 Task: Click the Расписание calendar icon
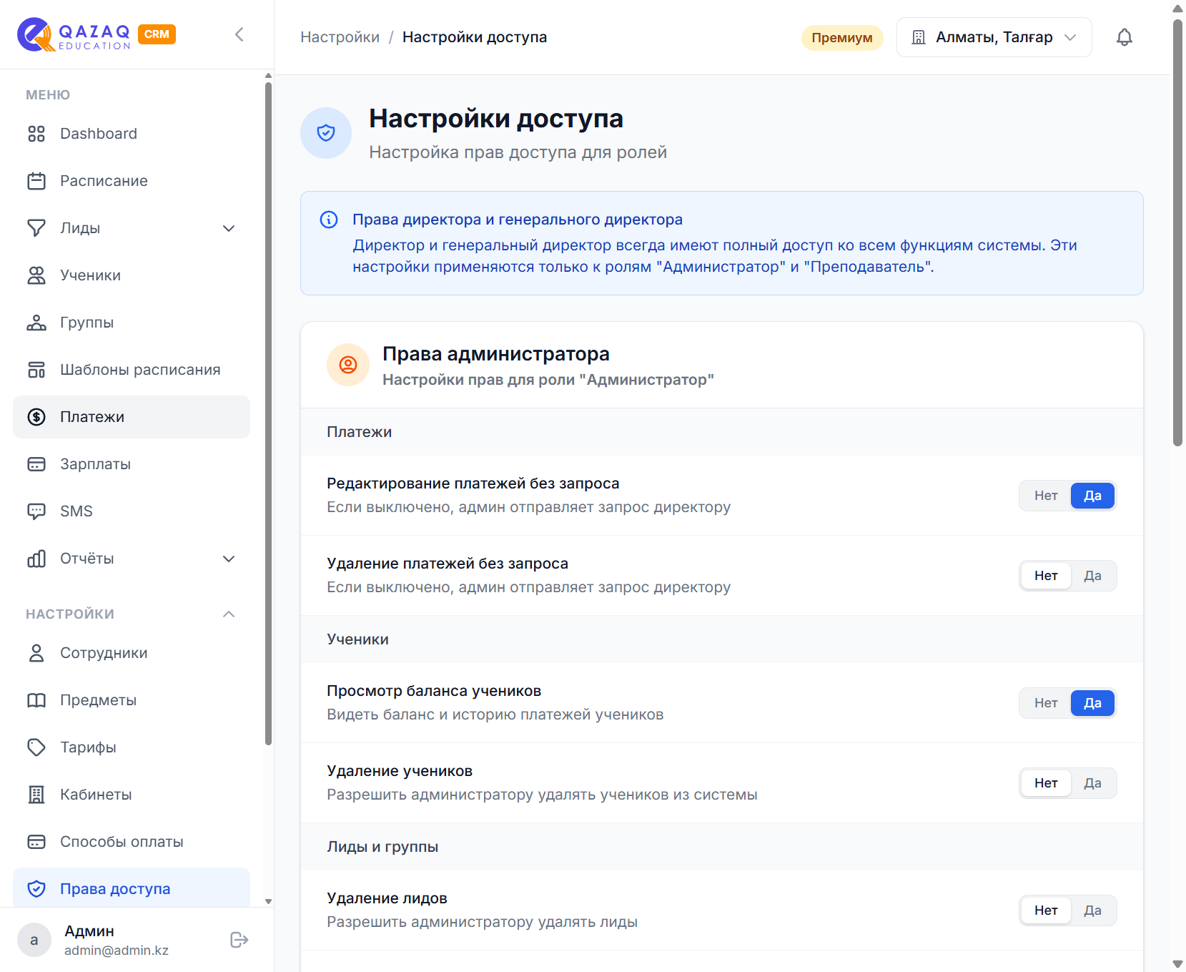pos(36,181)
